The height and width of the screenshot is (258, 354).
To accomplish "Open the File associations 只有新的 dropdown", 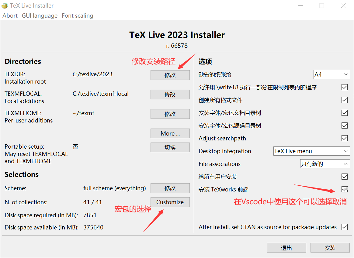I will pyautogui.click(x=325, y=164).
